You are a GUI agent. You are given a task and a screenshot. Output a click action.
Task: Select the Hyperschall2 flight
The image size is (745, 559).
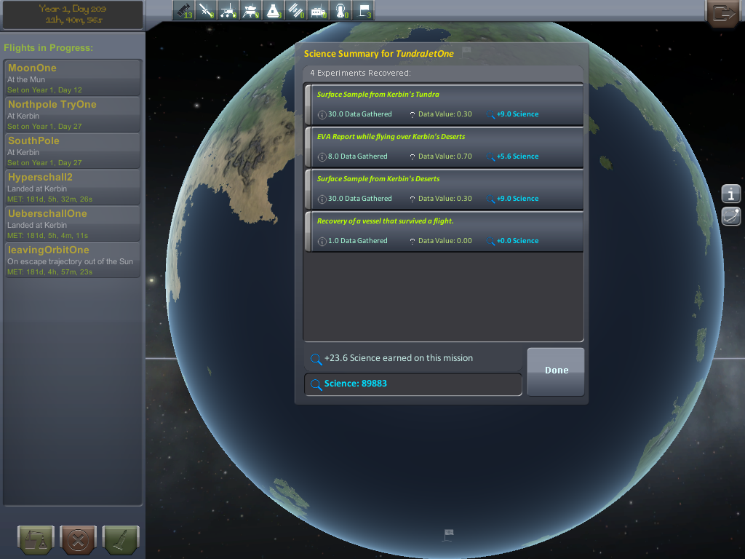point(72,187)
